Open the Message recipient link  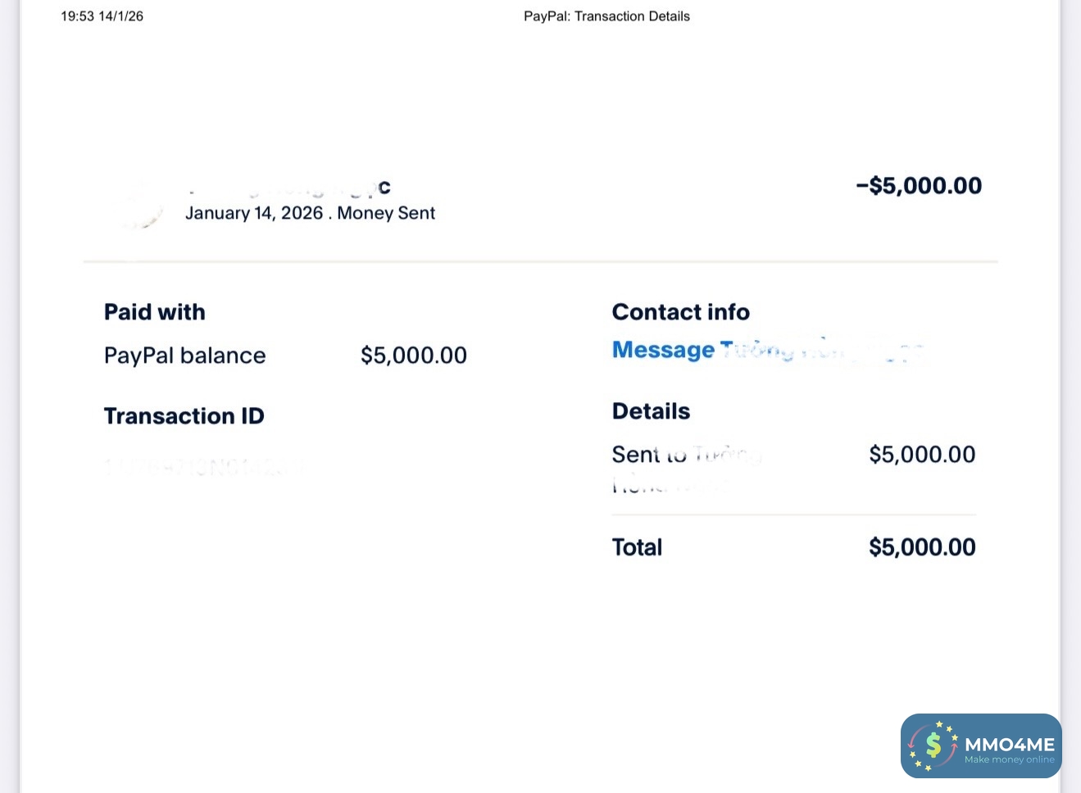[x=767, y=351]
